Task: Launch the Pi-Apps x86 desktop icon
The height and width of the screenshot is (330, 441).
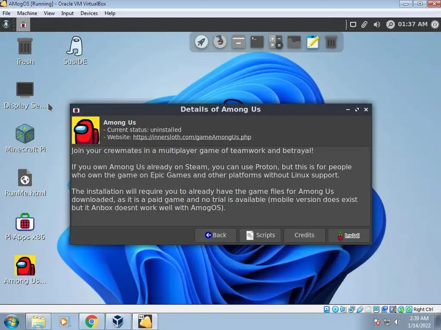Action: 25,227
